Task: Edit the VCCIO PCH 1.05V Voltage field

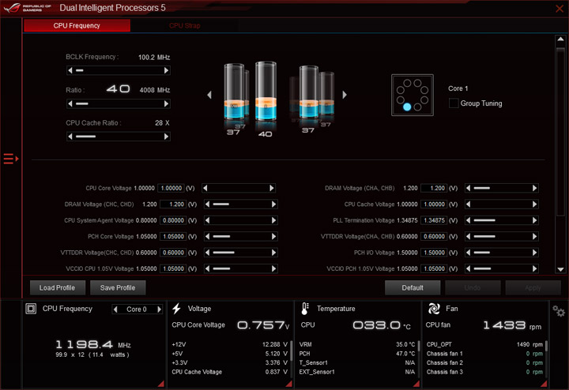Action: tap(434, 268)
